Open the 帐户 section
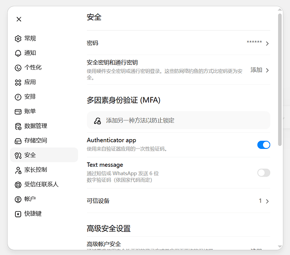The height and width of the screenshot is (255, 290). click(44, 199)
